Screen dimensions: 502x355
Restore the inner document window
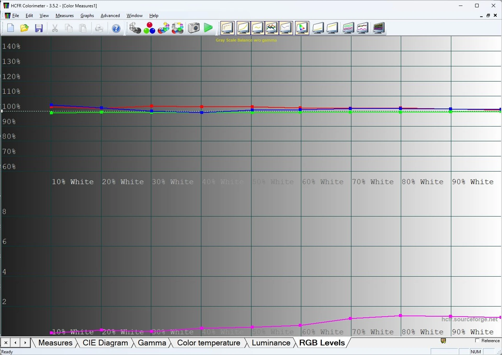click(x=488, y=16)
